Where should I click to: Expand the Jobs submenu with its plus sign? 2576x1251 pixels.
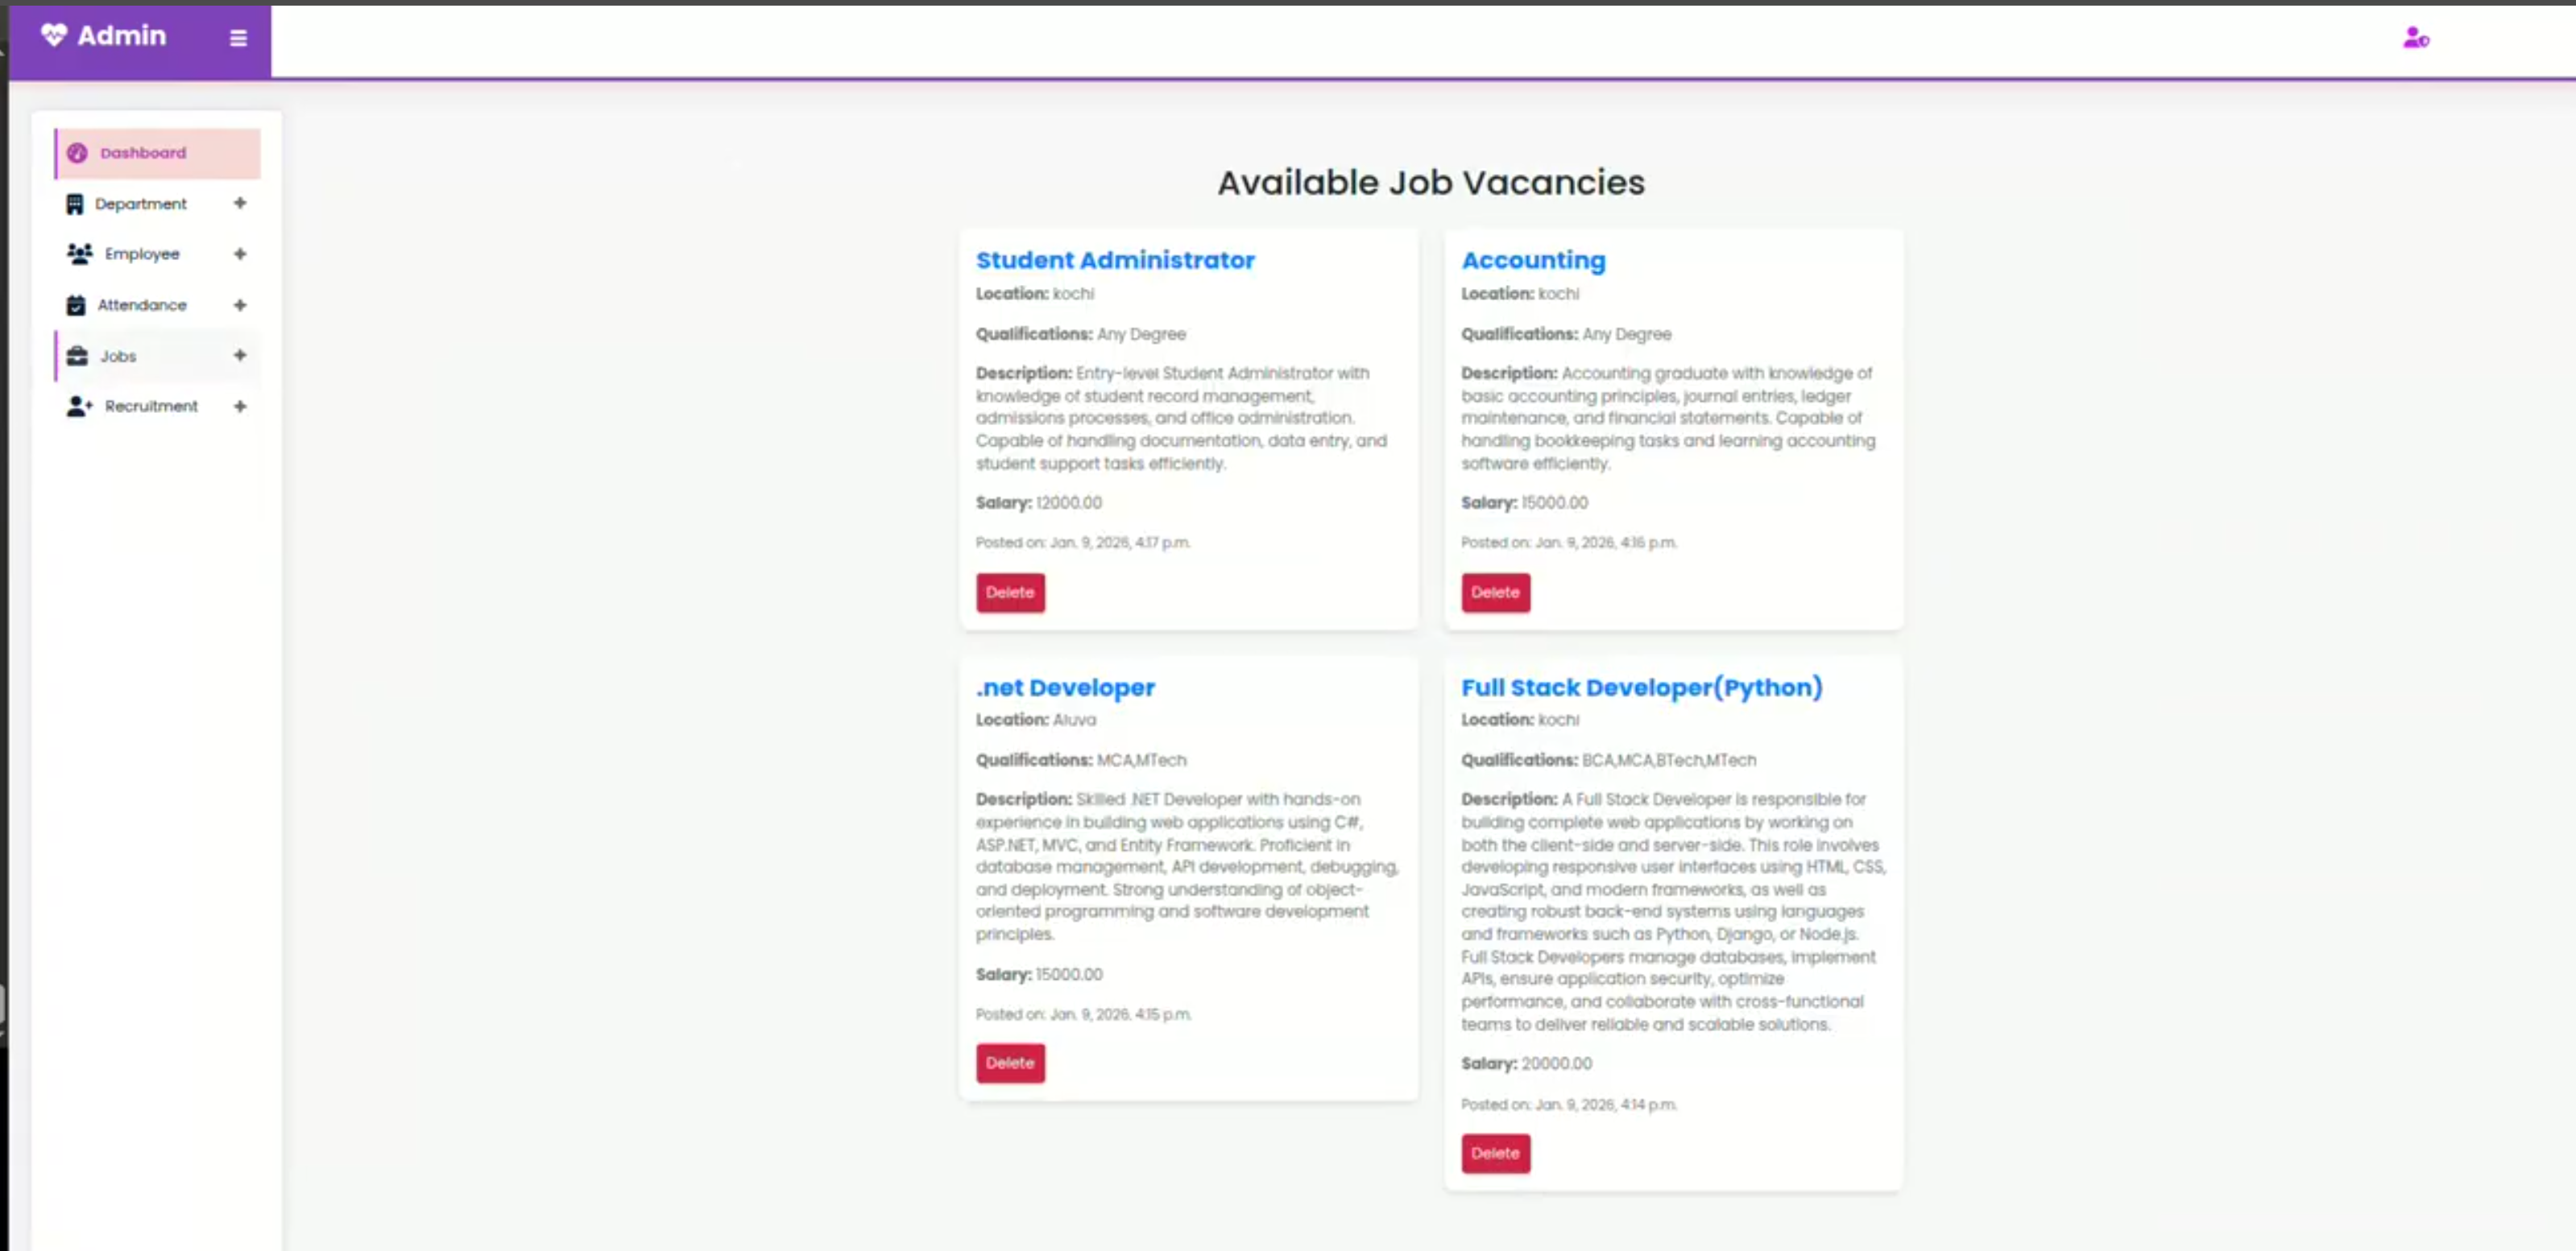(240, 355)
